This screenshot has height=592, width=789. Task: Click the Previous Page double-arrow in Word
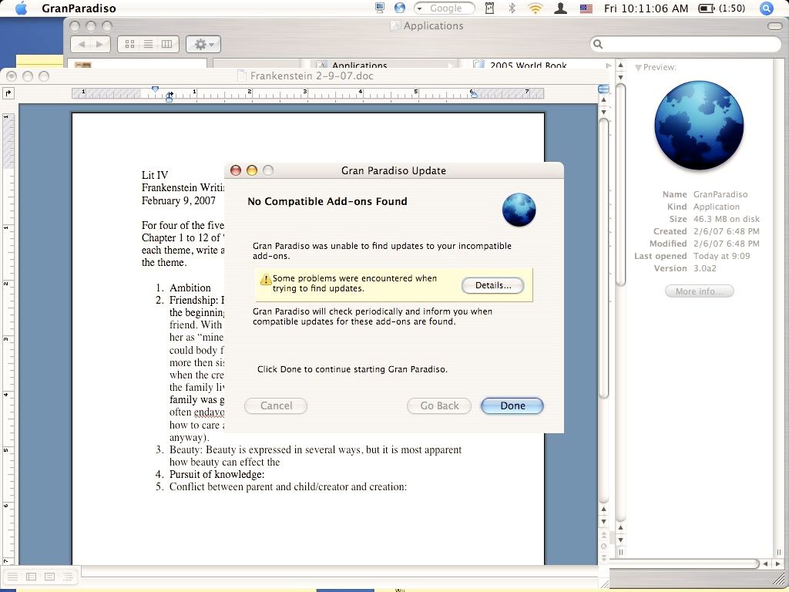coord(604,535)
